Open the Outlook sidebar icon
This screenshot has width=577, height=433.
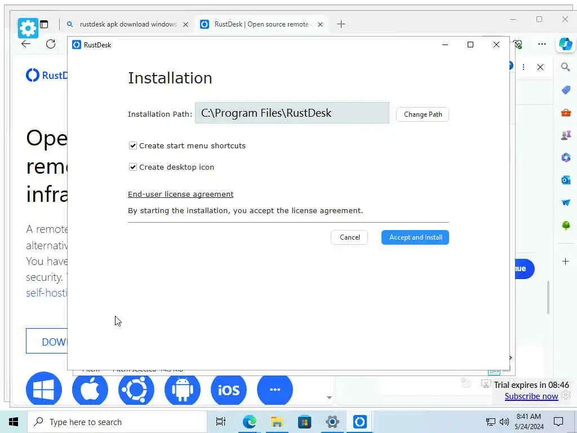(x=566, y=180)
